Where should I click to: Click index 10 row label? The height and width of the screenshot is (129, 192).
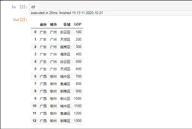(x=34, y=106)
